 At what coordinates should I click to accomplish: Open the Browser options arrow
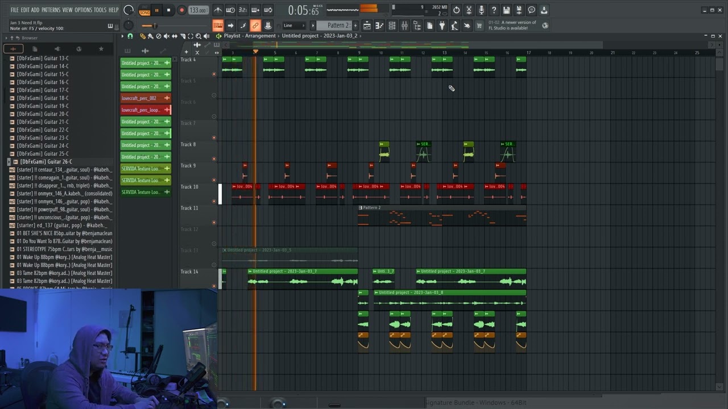[x=6, y=38]
